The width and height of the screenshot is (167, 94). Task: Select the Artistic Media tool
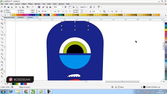tap(2, 35)
